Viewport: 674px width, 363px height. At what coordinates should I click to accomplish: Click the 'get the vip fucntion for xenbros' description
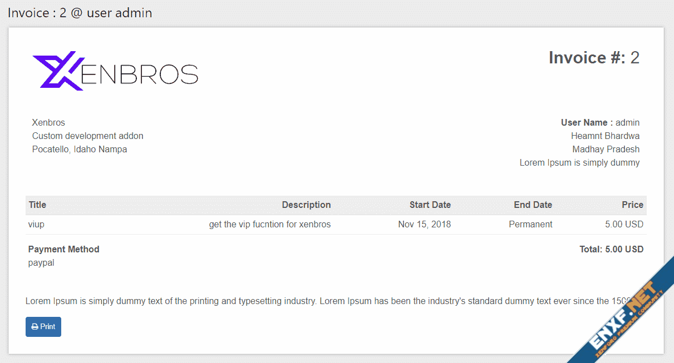(270, 225)
